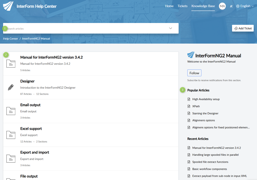Click document icon beside Alignment options
257x180 pixels.
pos(189,120)
